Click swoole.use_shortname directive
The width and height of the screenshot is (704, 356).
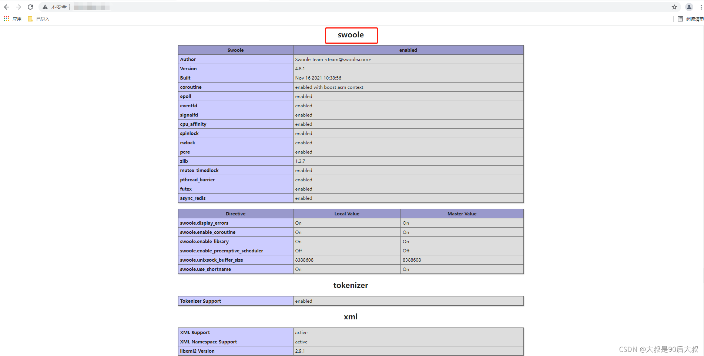(x=205, y=269)
